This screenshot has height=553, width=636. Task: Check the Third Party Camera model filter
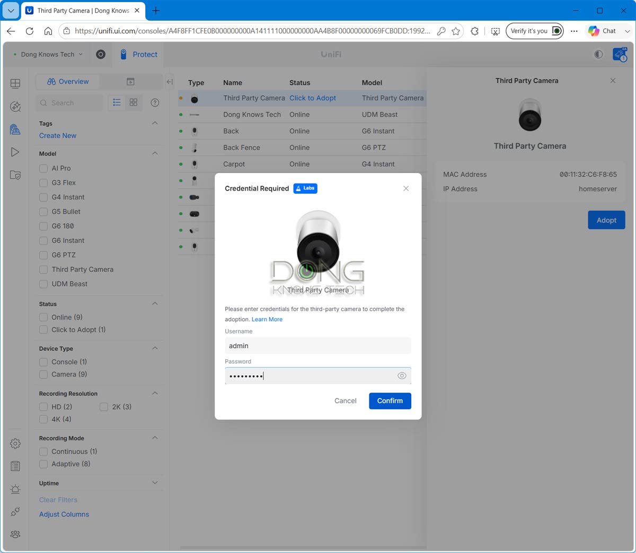pyautogui.click(x=43, y=269)
